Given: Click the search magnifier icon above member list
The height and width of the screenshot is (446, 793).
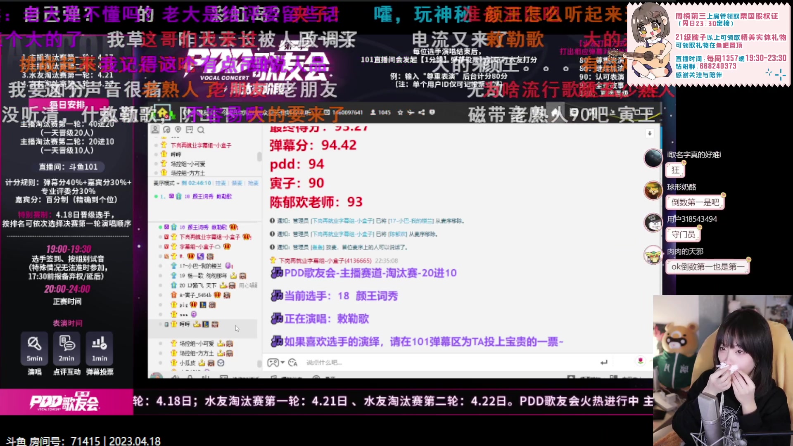Looking at the screenshot, I should click(x=201, y=130).
